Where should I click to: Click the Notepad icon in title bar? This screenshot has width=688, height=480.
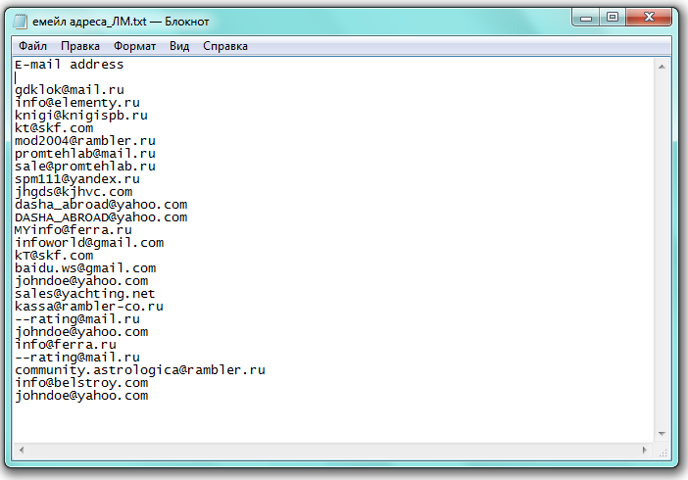[x=21, y=21]
